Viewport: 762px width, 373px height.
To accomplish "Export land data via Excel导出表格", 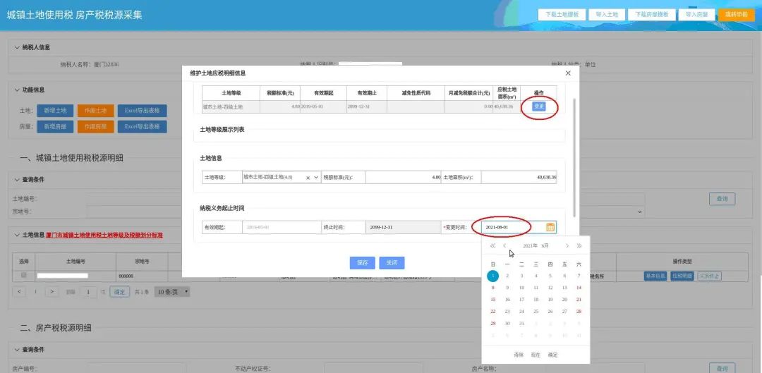I will pyautogui.click(x=142, y=111).
